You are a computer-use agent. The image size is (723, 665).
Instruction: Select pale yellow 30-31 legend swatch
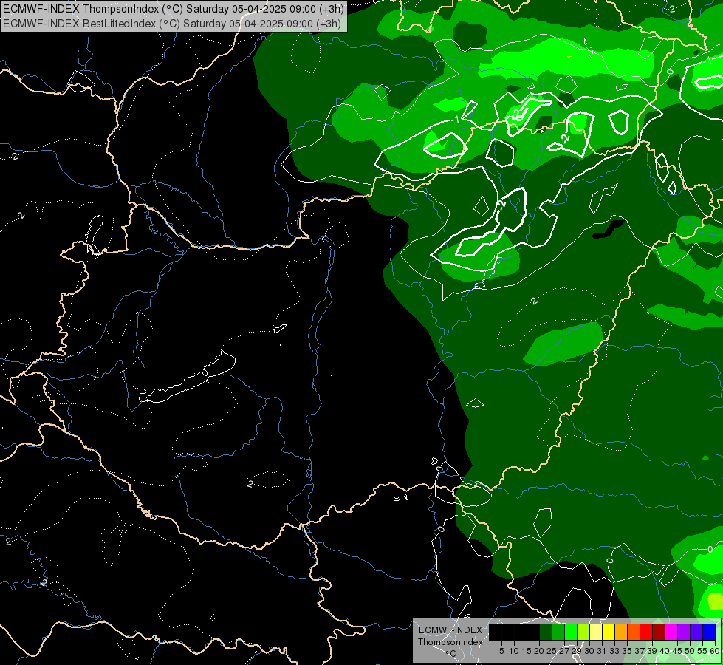[x=596, y=632]
